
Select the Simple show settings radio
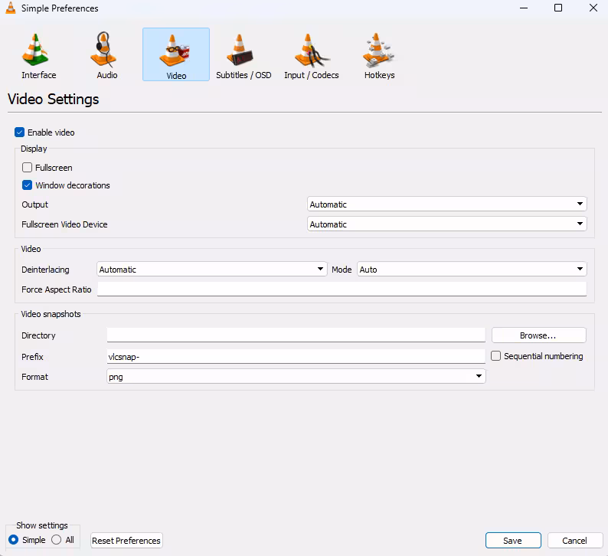coord(13,540)
